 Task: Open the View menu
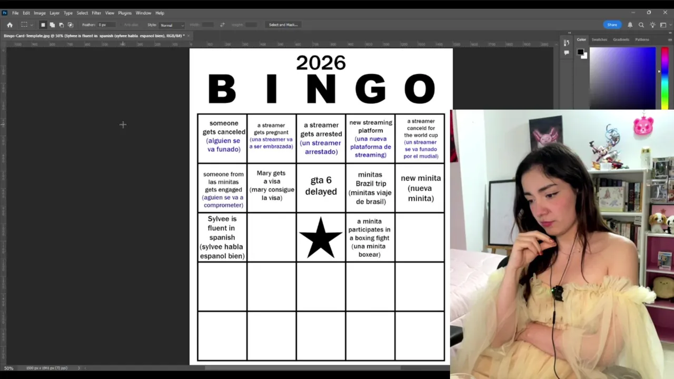coord(110,13)
